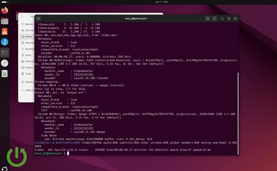Select Home in Files sidebar

27,36
